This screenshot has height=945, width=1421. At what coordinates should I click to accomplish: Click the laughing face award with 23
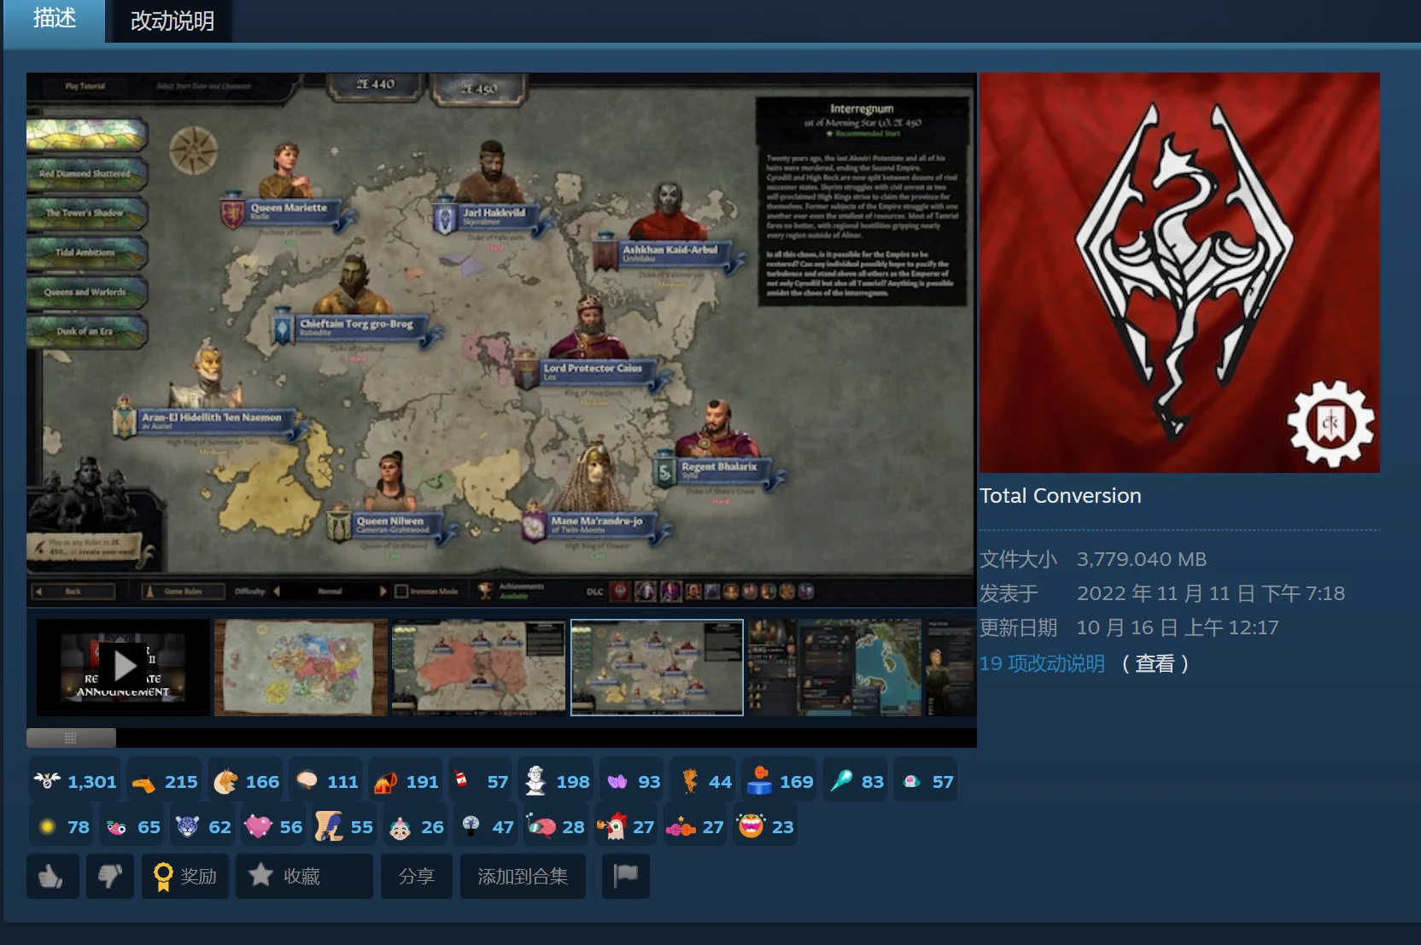click(x=765, y=826)
